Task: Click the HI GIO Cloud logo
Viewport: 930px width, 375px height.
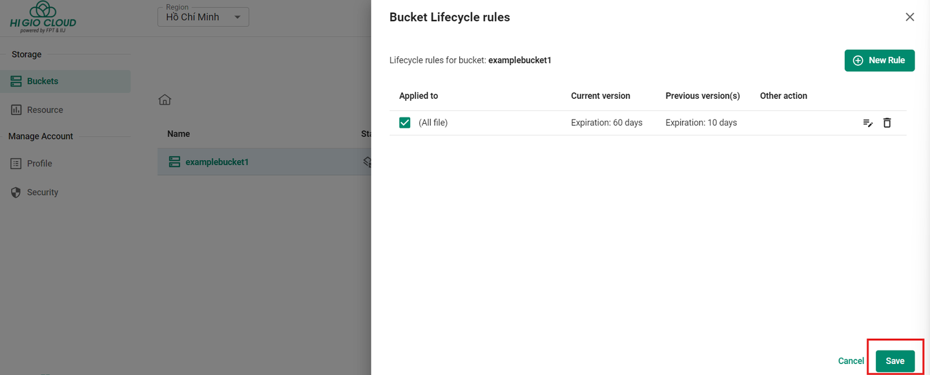Action: point(43,17)
